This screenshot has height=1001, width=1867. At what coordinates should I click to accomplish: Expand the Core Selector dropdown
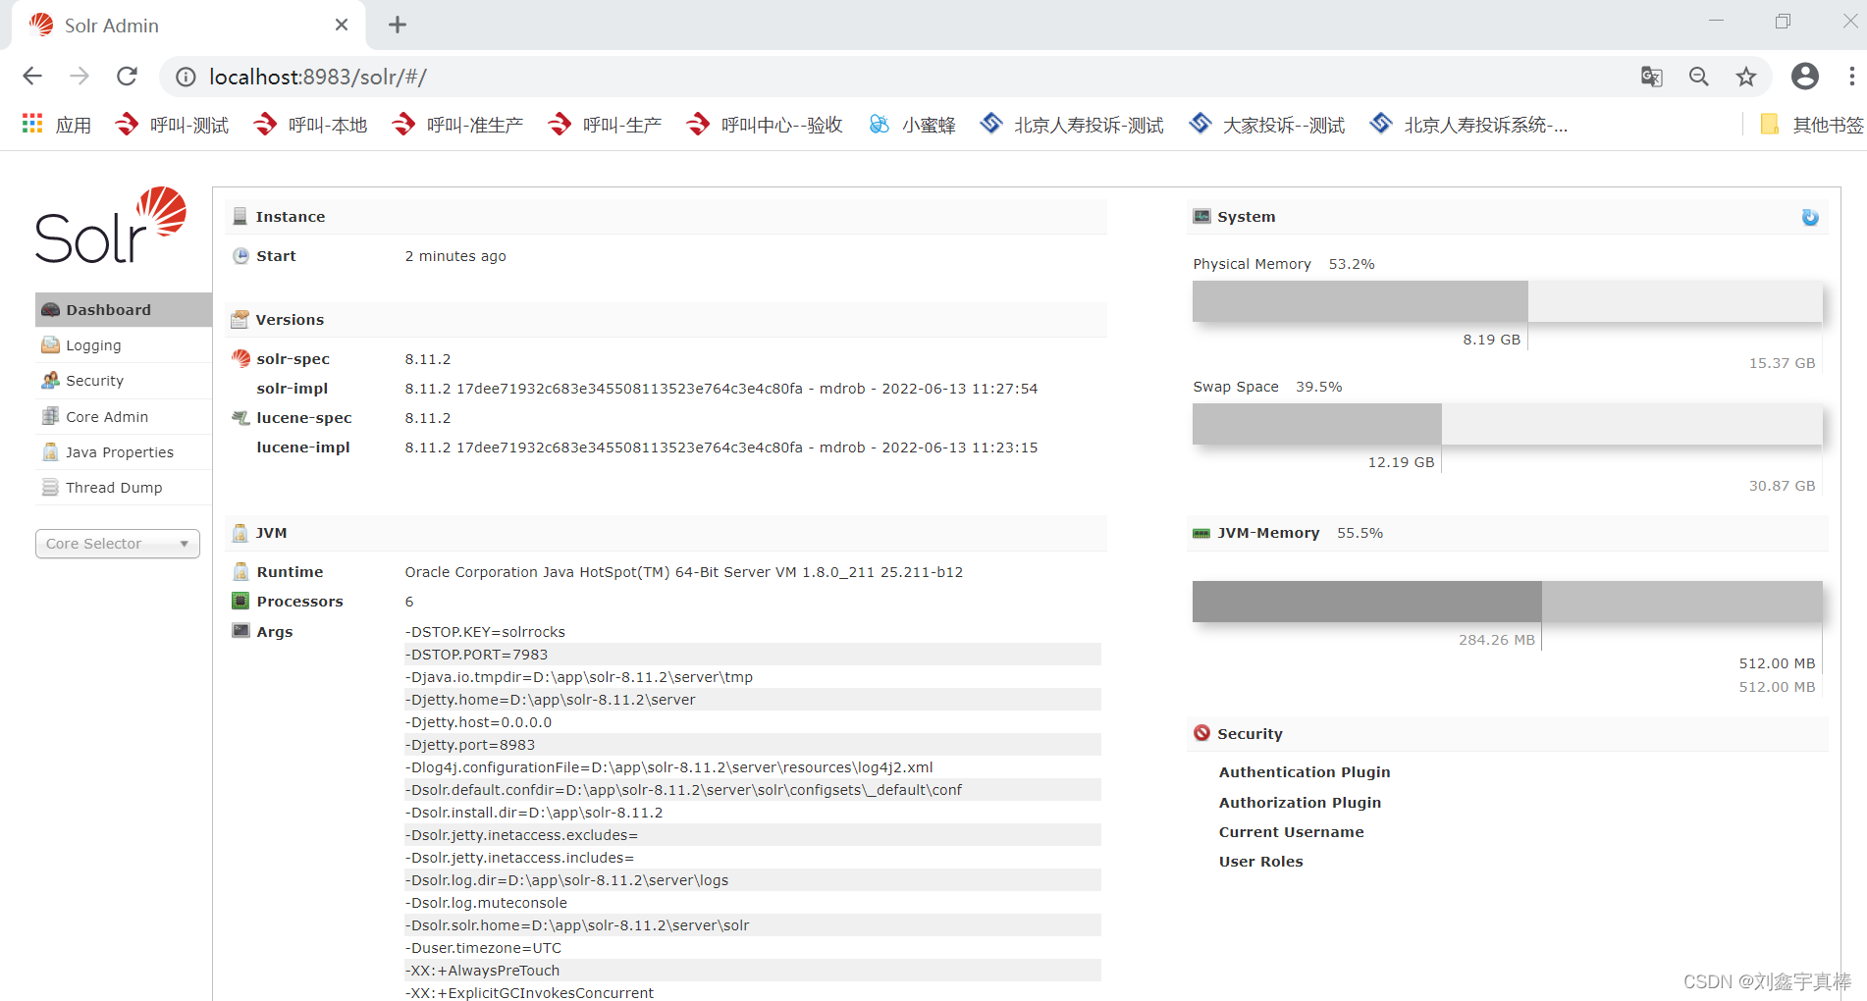click(x=118, y=544)
